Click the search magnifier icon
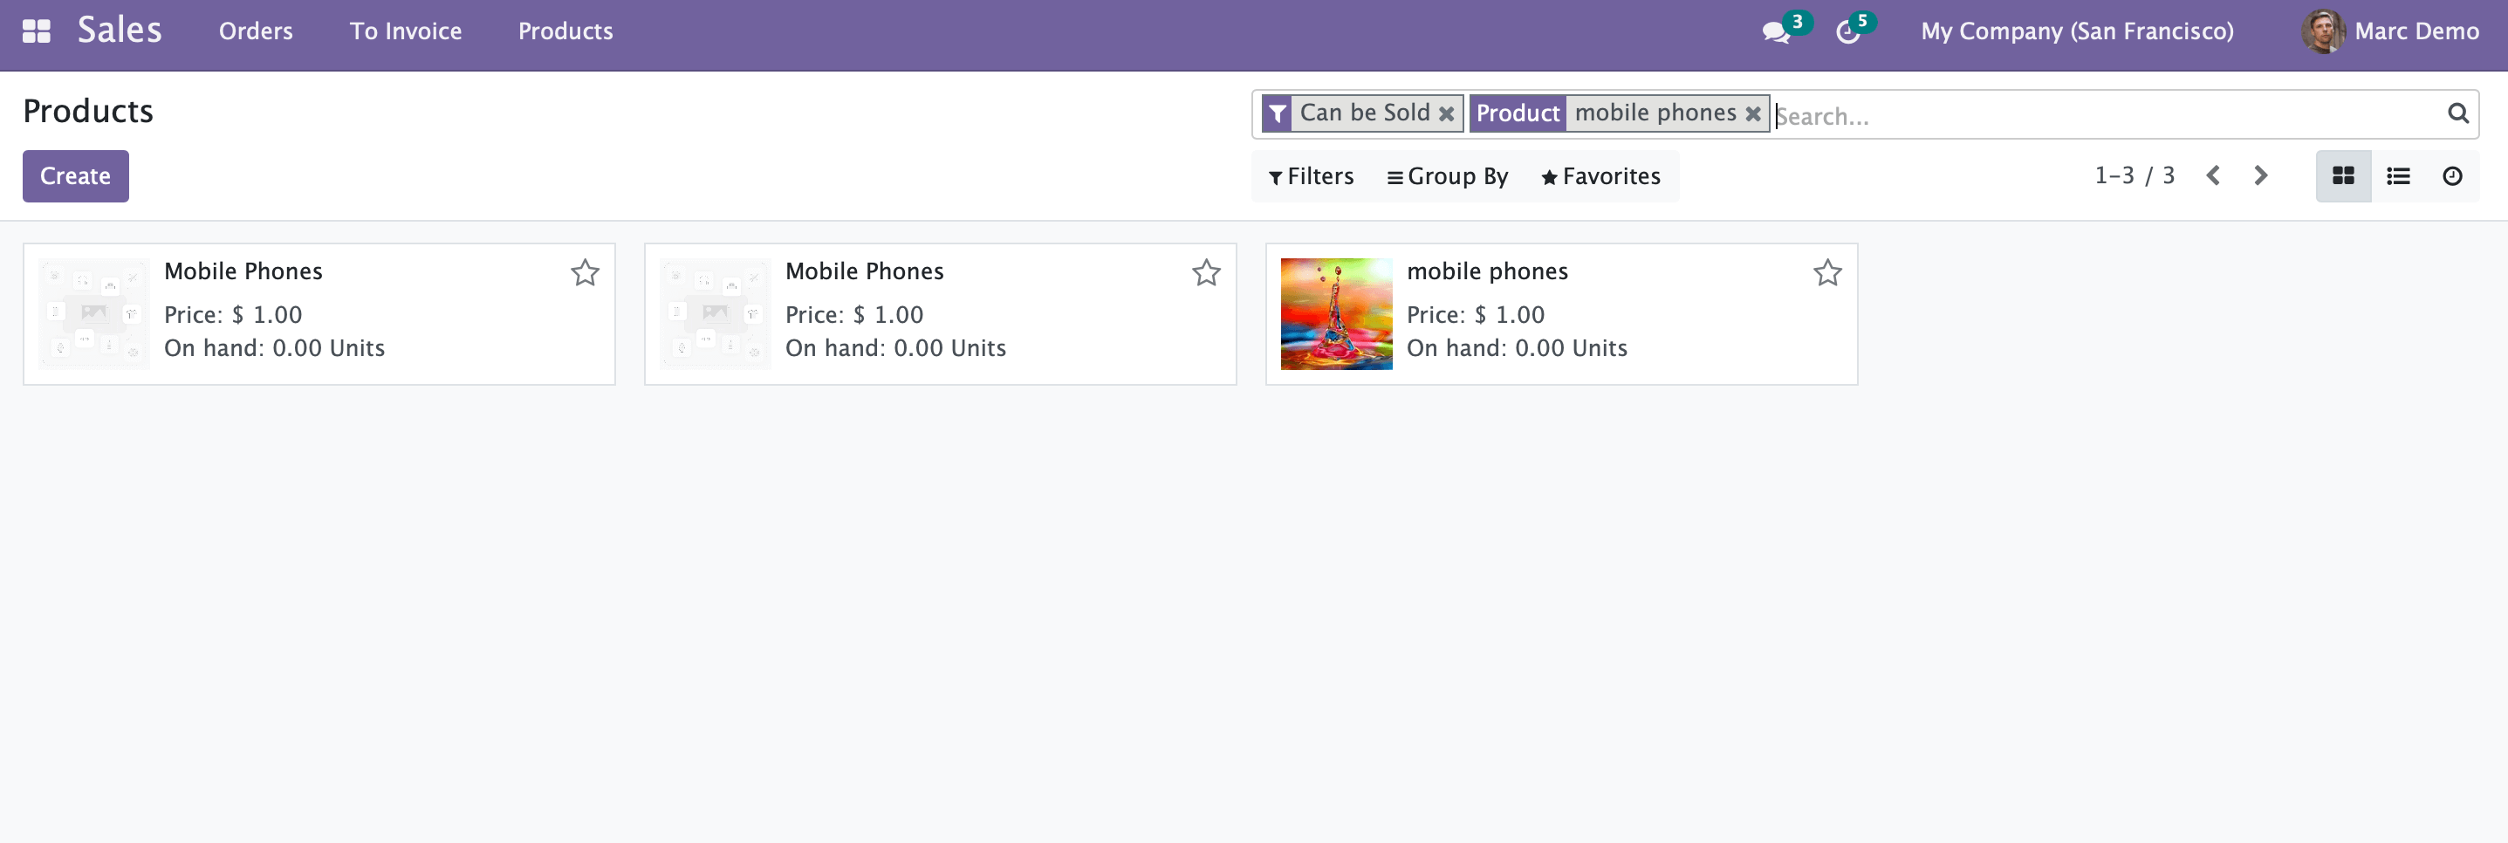The image size is (2508, 843). click(x=2457, y=114)
